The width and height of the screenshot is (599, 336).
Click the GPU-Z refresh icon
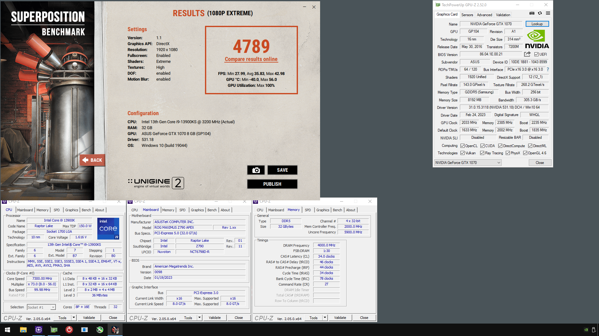coord(540,13)
